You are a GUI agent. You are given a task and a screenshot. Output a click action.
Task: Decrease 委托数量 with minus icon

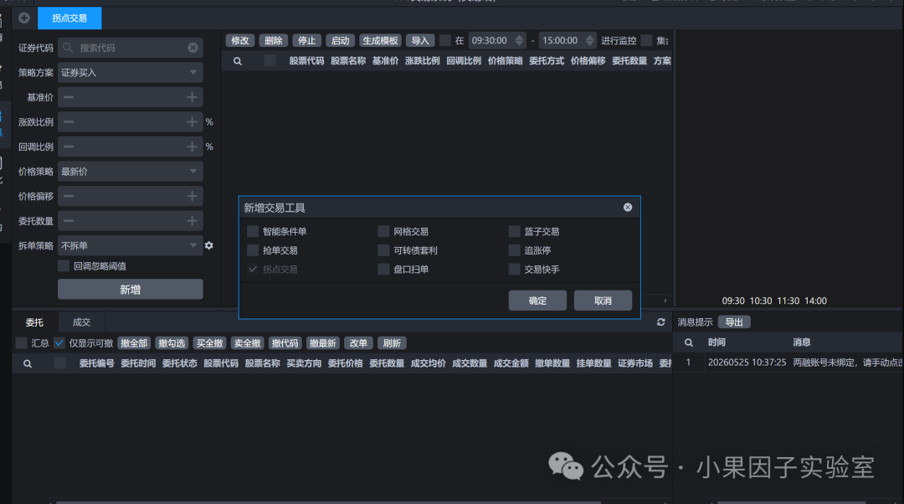click(x=69, y=221)
